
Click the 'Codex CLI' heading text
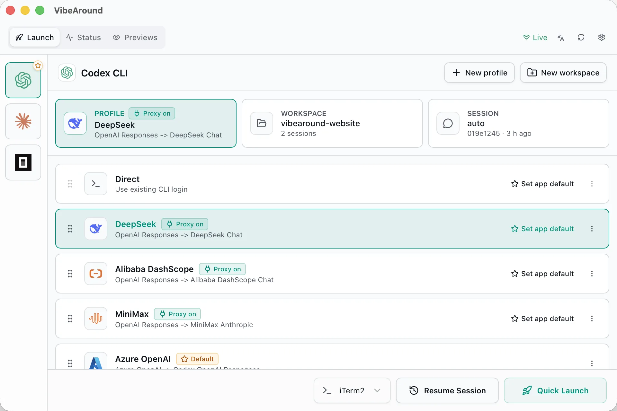pyautogui.click(x=104, y=73)
